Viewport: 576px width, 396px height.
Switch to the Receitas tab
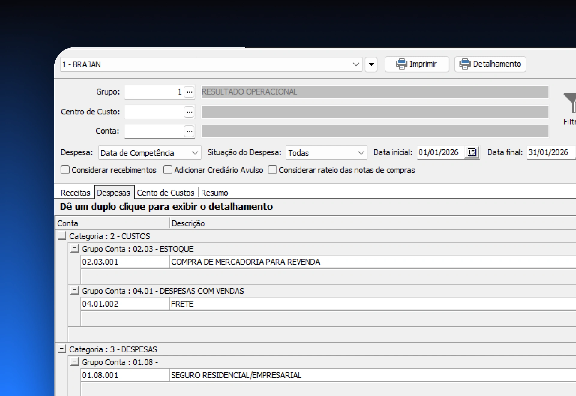coord(75,192)
